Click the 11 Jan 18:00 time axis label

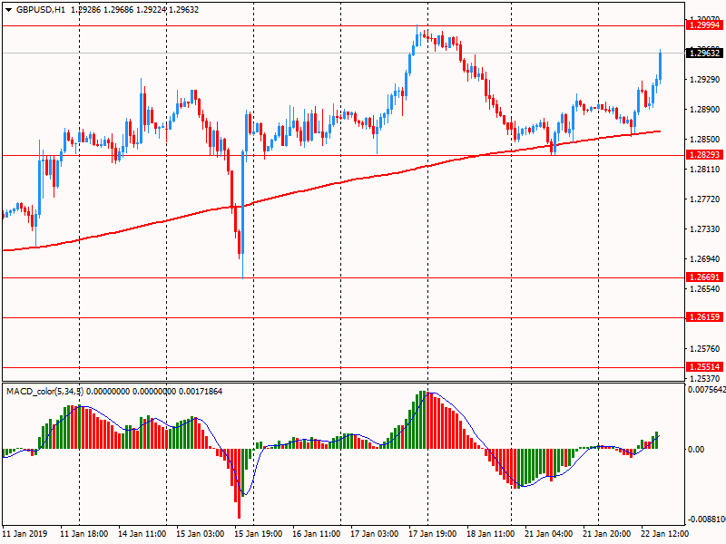[x=83, y=534]
